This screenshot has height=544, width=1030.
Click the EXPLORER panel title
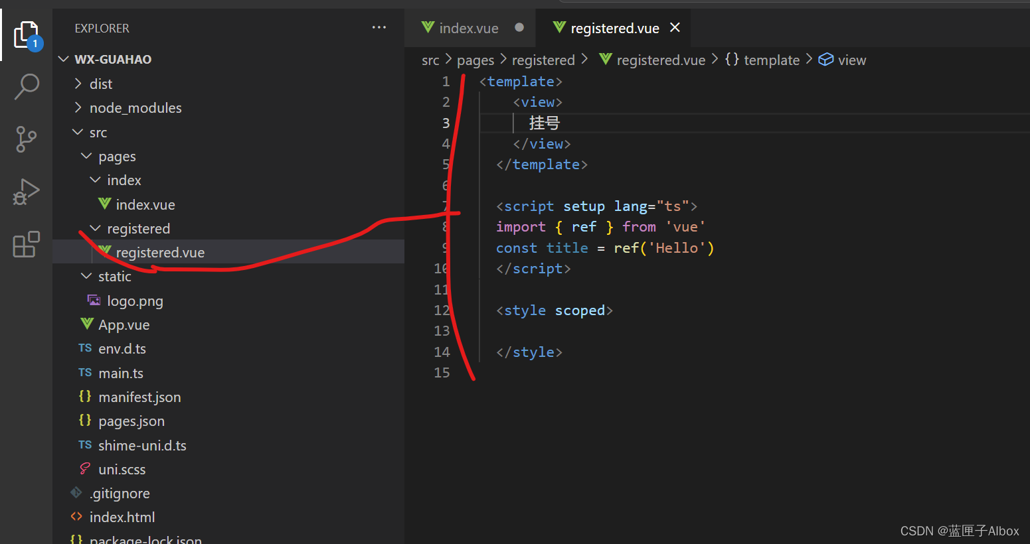(102, 29)
